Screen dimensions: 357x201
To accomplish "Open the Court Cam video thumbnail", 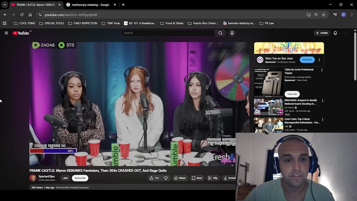I will pos(269,125).
